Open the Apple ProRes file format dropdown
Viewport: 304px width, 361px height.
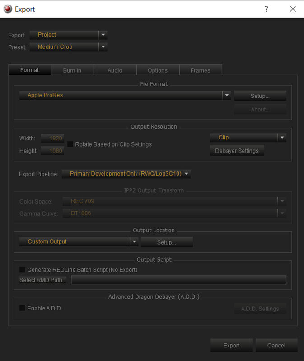227,95
